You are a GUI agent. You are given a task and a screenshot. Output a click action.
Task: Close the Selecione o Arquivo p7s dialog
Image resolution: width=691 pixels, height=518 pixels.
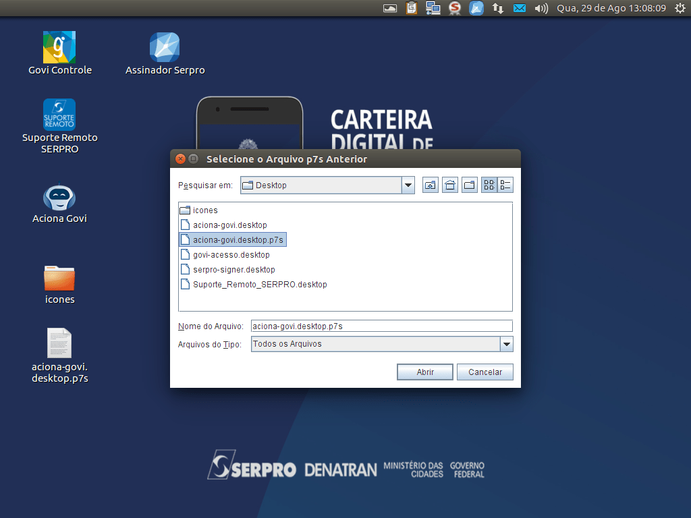tap(180, 159)
